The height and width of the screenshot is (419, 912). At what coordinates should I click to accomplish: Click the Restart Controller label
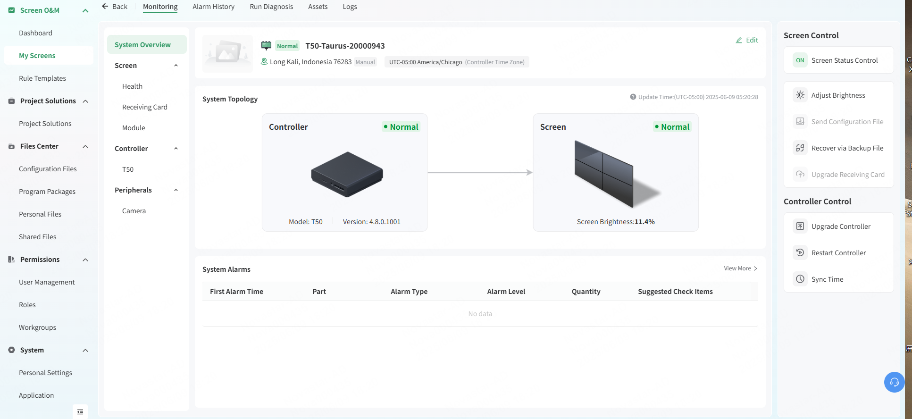point(839,253)
